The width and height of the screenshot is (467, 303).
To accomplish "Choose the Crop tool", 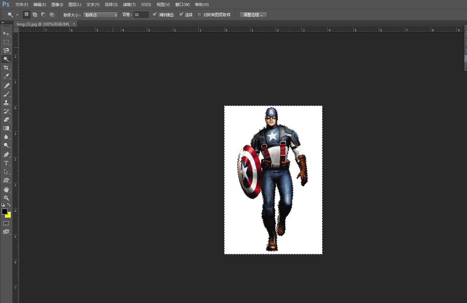I will point(6,68).
